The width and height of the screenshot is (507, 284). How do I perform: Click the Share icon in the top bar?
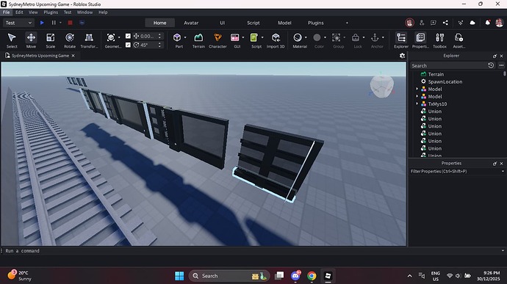point(445,23)
